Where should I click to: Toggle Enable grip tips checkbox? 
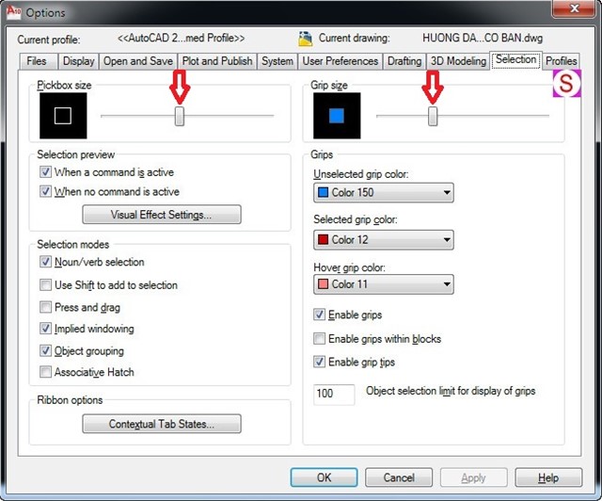coord(319,362)
